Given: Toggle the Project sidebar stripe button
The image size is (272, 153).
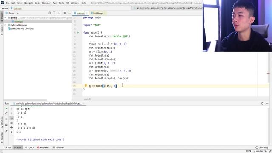Looking at the screenshot, I should tap(2, 17).
